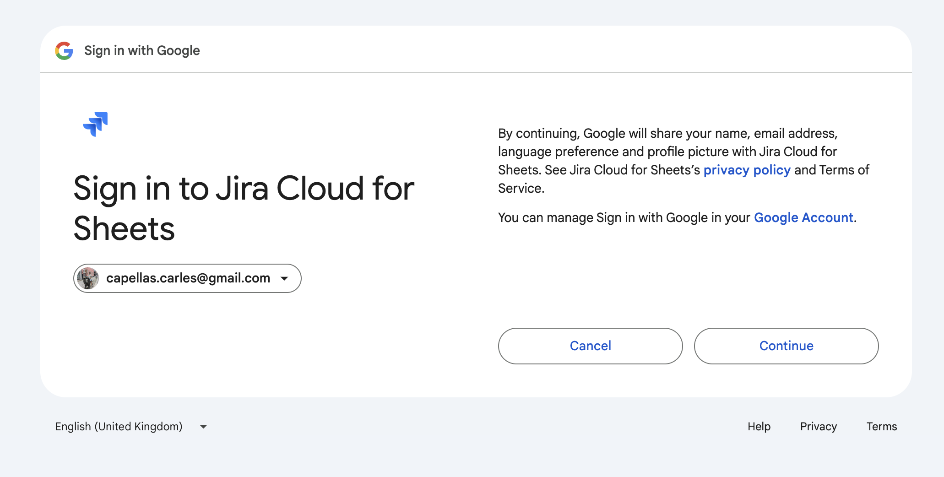Image resolution: width=944 pixels, height=477 pixels.
Task: Continue signing in to Jira Cloud
Action: point(786,346)
